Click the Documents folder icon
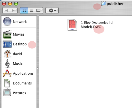 point(7,83)
